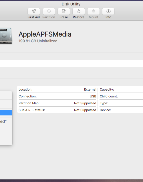143x182 pixels.
Task: Click the Location label
Action: point(25,89)
